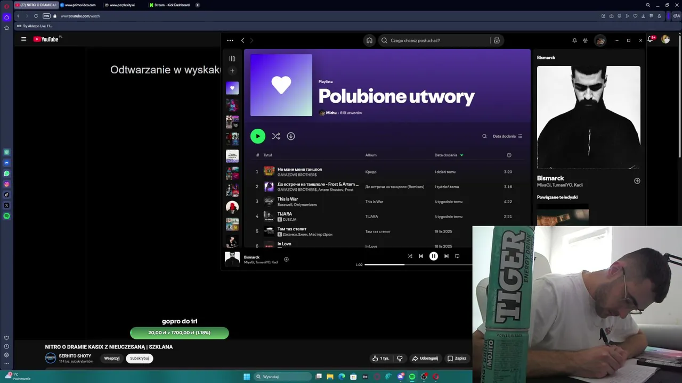Viewport: 682px width, 383px height.
Task: Open artist link Basswell, Onlynumbers
Action: point(297,205)
